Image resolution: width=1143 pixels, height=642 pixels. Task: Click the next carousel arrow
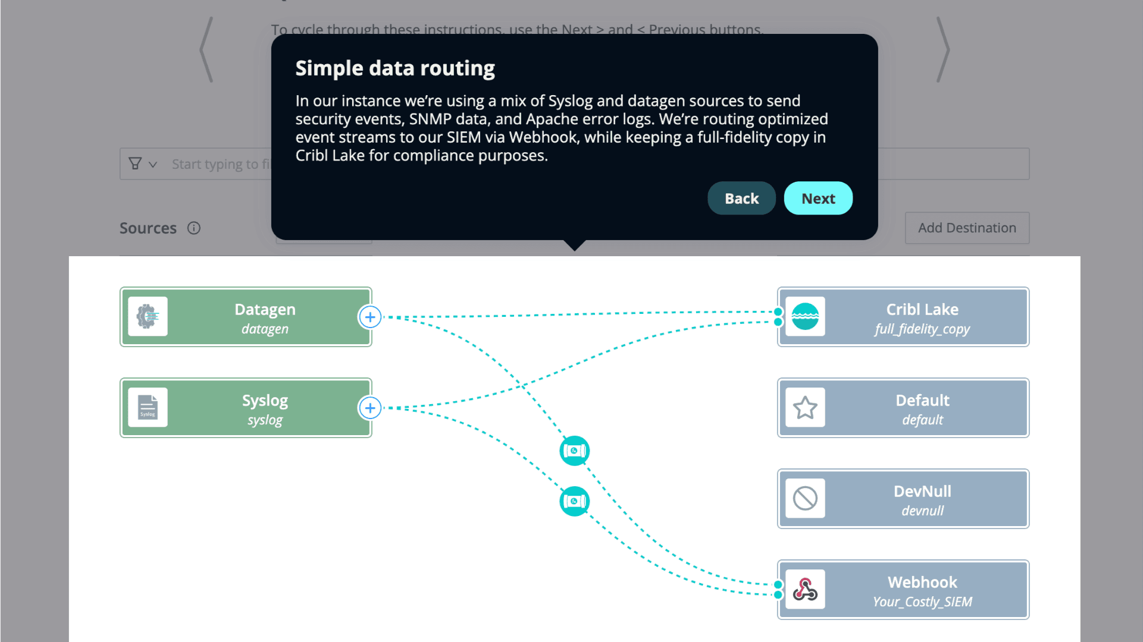coord(942,50)
